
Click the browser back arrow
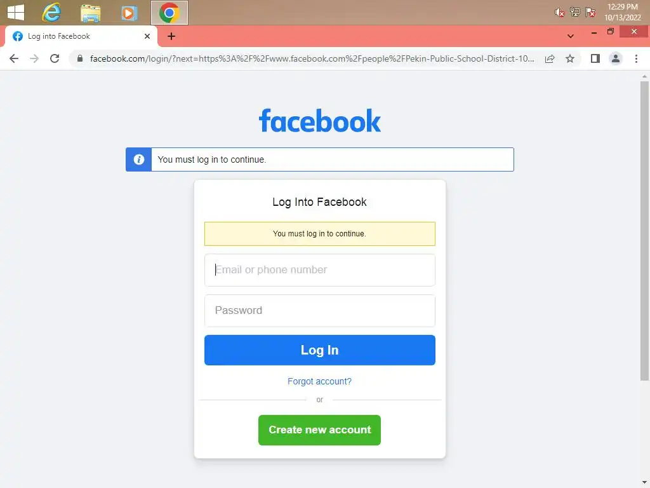14,58
